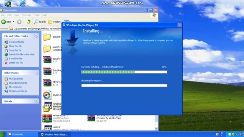Open Search in Downloads toolbar
The image size is (244, 137).
40,22
